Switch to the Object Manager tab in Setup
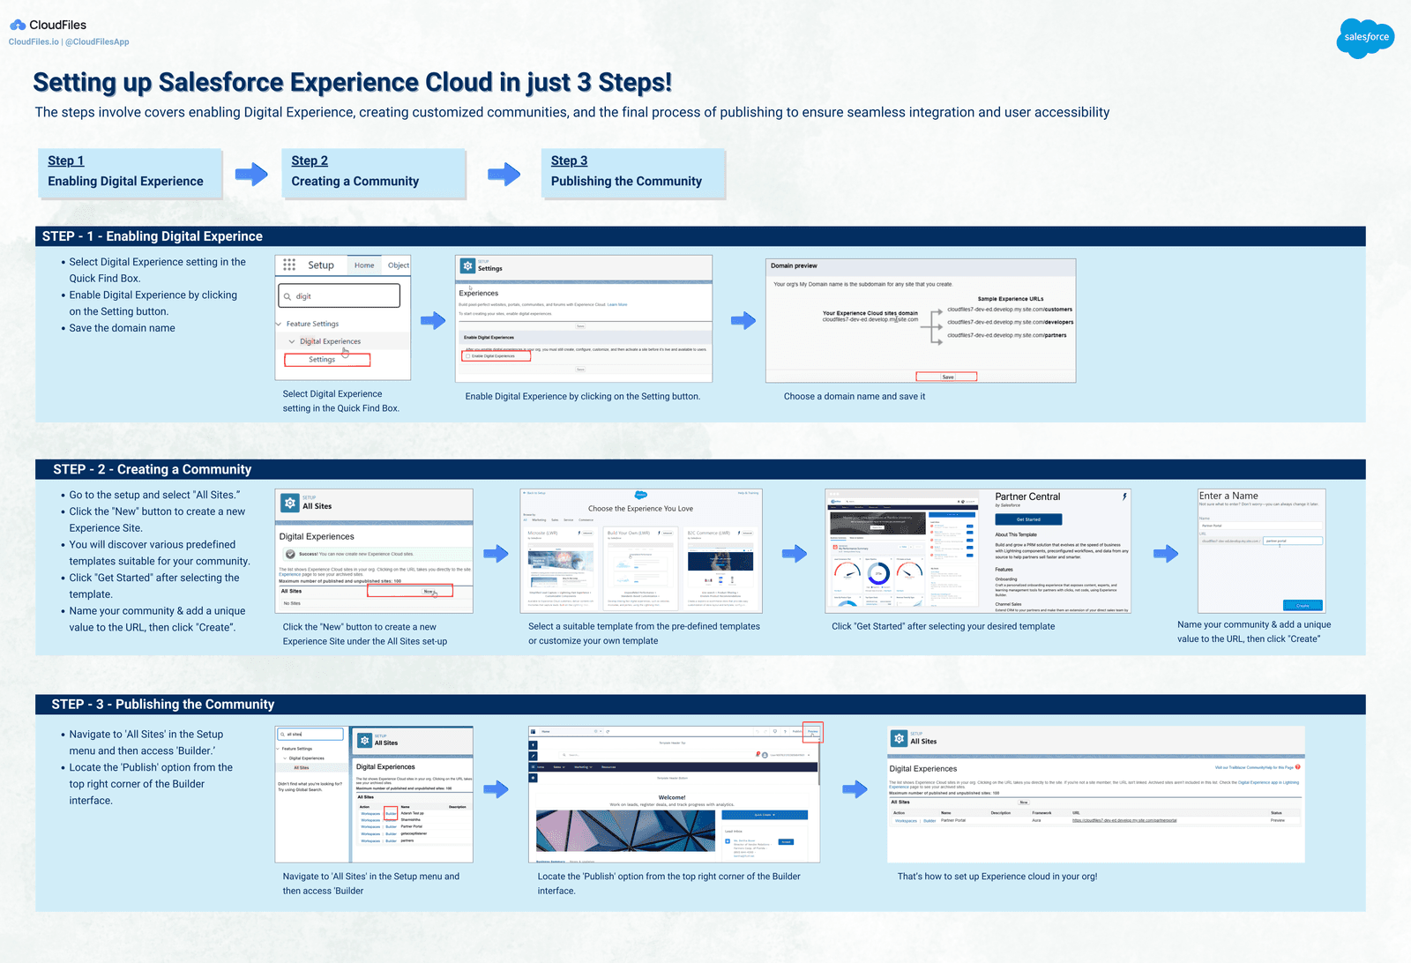Screen dimensions: 1411x963 pos(399,265)
